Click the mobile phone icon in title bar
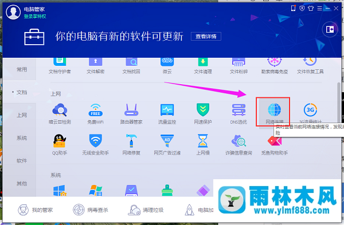The image size is (344, 225). pyautogui.click(x=293, y=9)
